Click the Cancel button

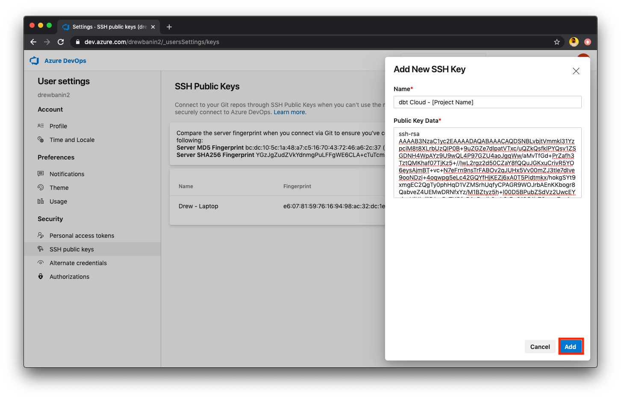[540, 346]
